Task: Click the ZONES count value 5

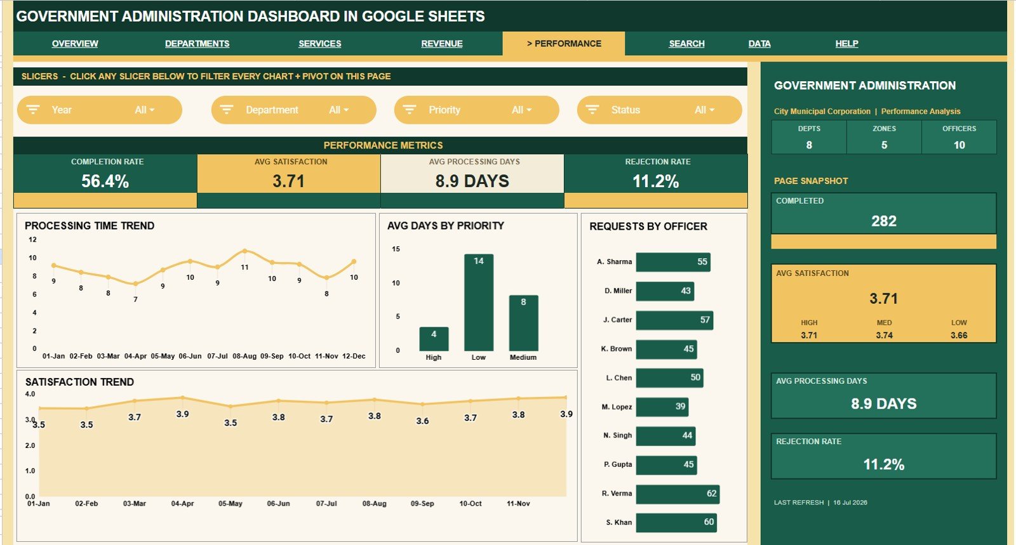Action: coord(884,145)
